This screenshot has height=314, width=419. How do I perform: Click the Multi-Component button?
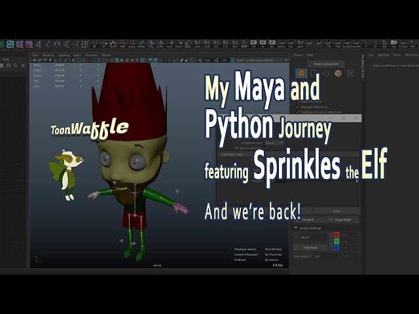[x=326, y=64]
